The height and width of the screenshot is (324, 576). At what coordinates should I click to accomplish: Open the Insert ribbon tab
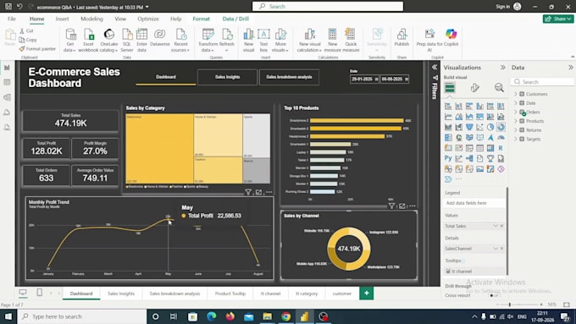[x=62, y=19]
